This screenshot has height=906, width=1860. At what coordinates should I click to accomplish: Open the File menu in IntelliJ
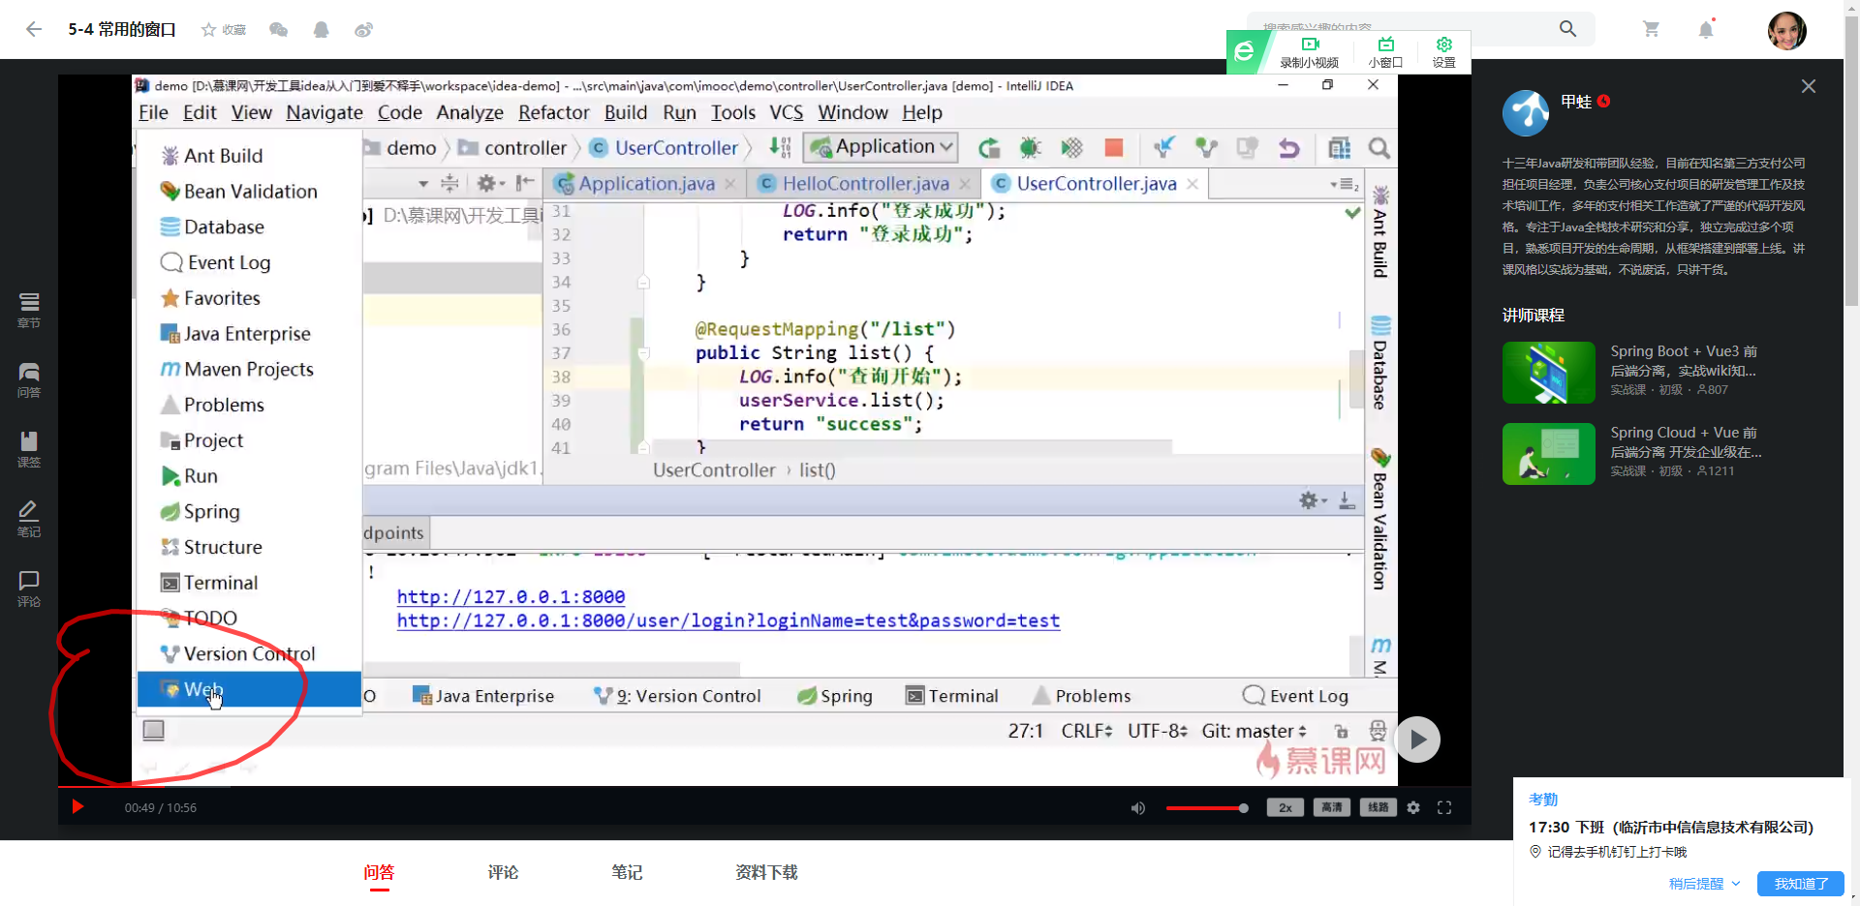click(x=153, y=112)
